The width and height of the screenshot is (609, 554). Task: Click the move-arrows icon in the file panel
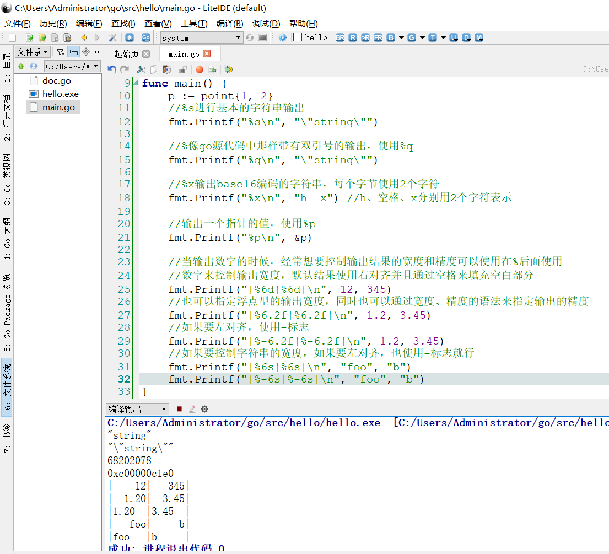(x=86, y=52)
